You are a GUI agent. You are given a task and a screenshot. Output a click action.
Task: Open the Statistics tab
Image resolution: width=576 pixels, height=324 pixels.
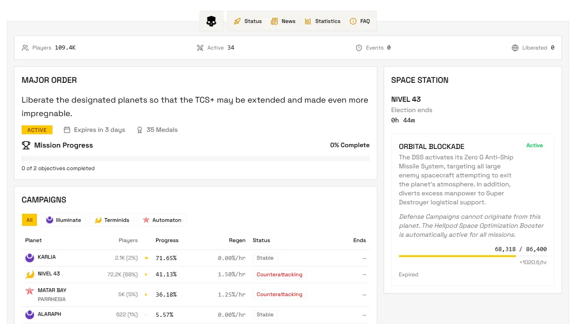click(x=323, y=21)
